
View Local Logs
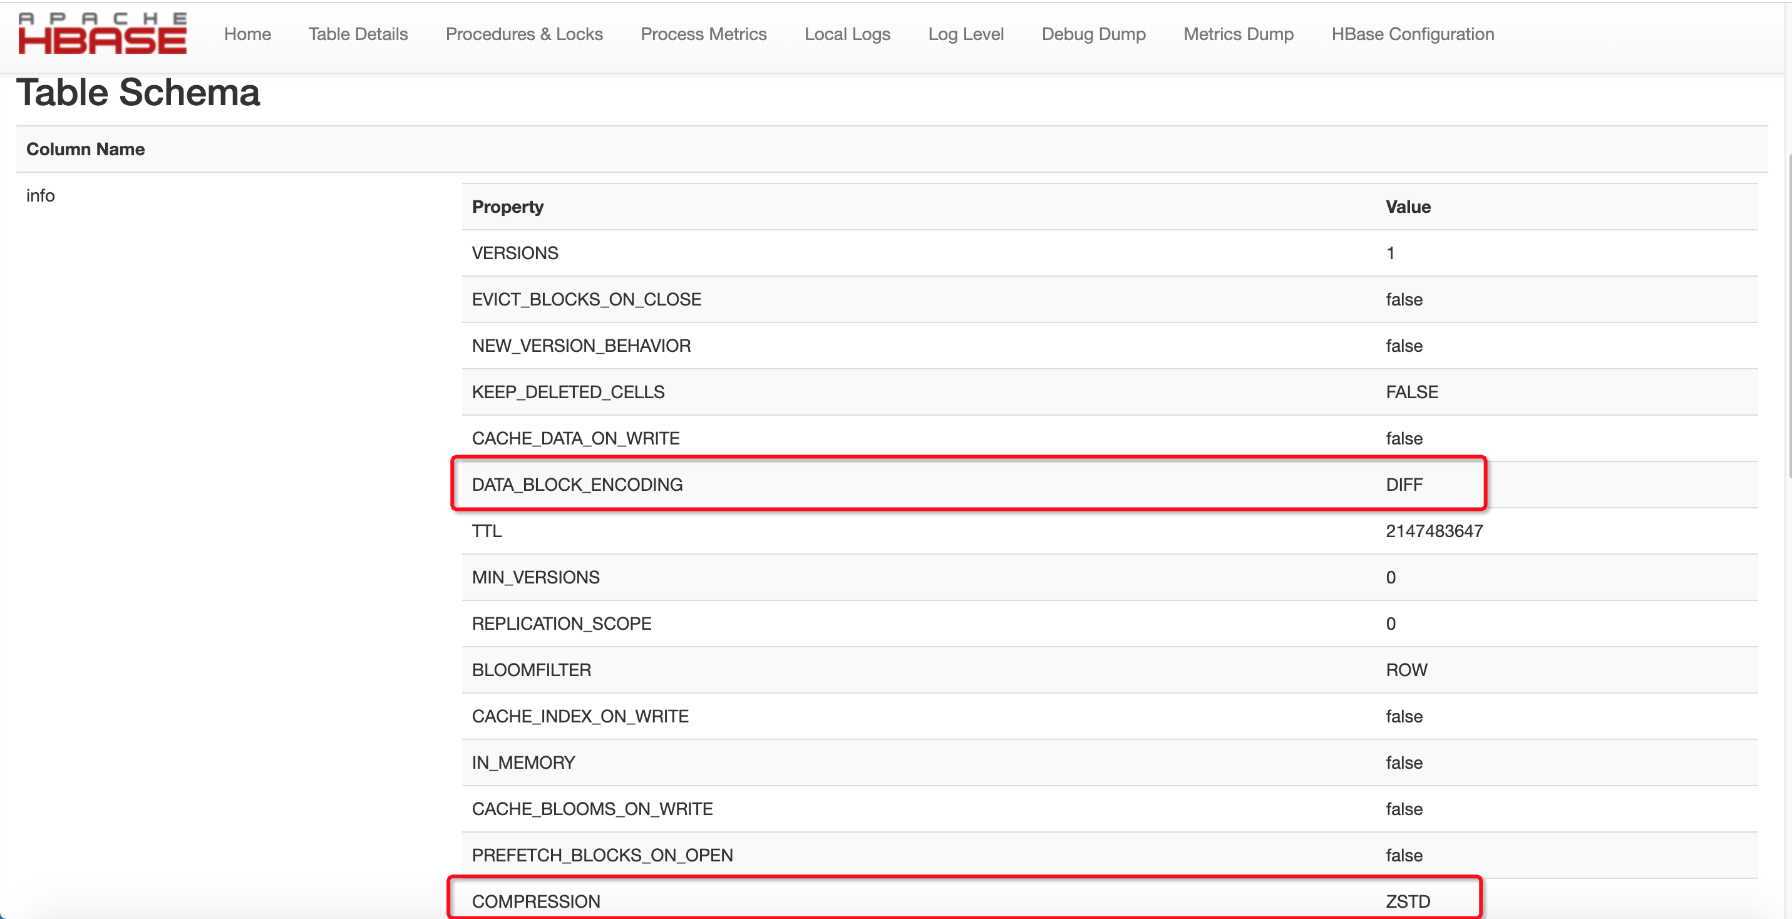coord(847,34)
